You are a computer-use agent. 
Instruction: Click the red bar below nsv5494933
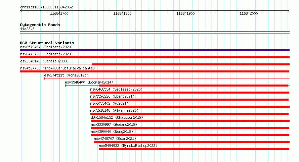pyautogui.click(x=194, y=149)
